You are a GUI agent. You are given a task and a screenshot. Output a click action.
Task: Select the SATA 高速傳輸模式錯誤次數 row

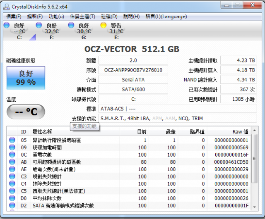(129, 205)
